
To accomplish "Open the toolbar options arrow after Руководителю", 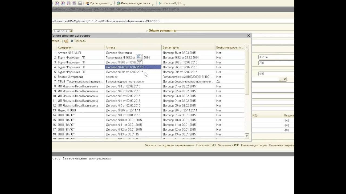I will click(x=111, y=5).
